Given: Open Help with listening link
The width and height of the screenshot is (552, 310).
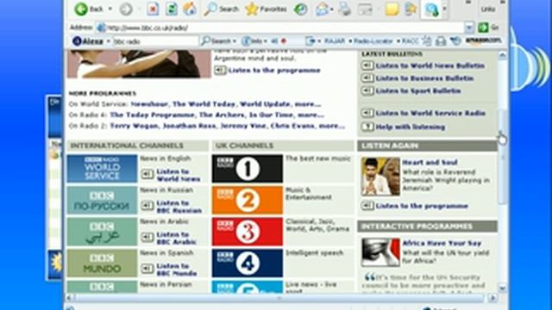Looking at the screenshot, I should click(411, 127).
